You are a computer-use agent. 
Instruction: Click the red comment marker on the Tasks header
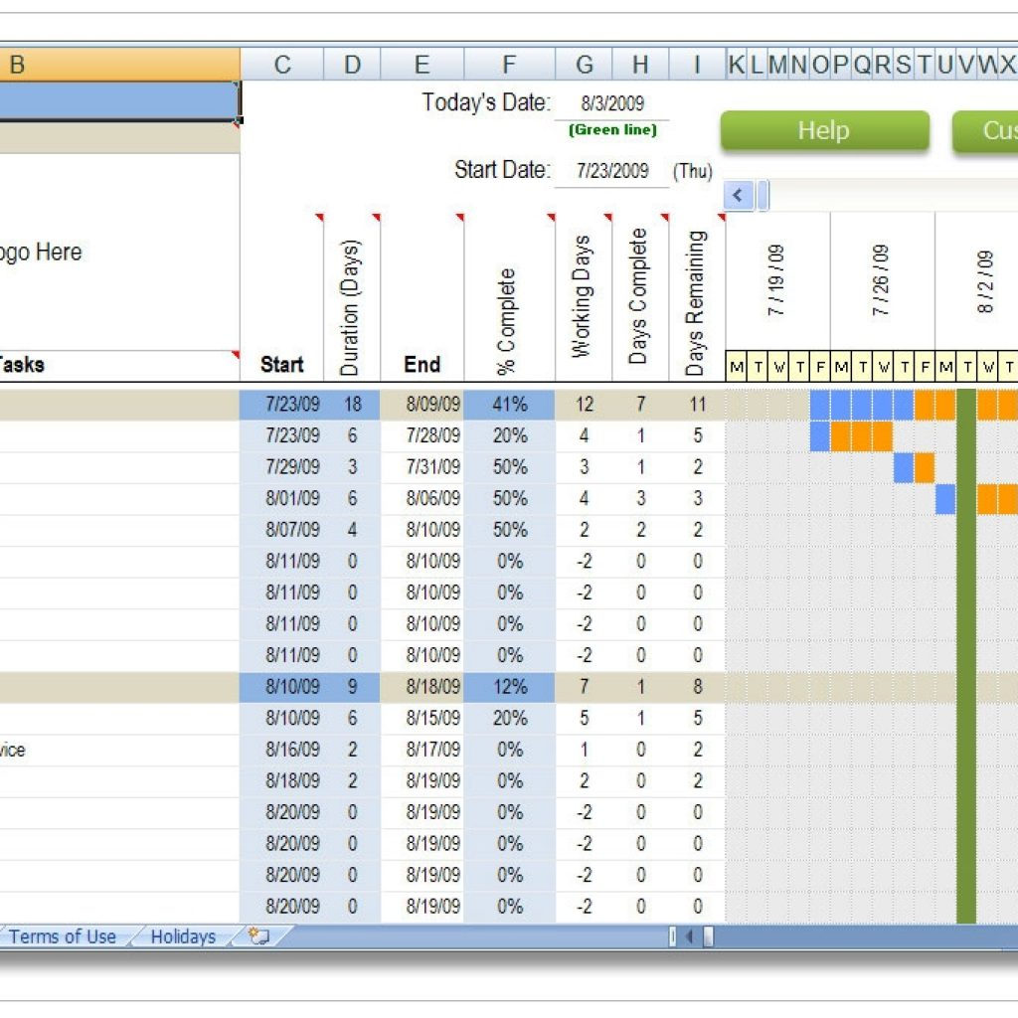click(x=235, y=353)
